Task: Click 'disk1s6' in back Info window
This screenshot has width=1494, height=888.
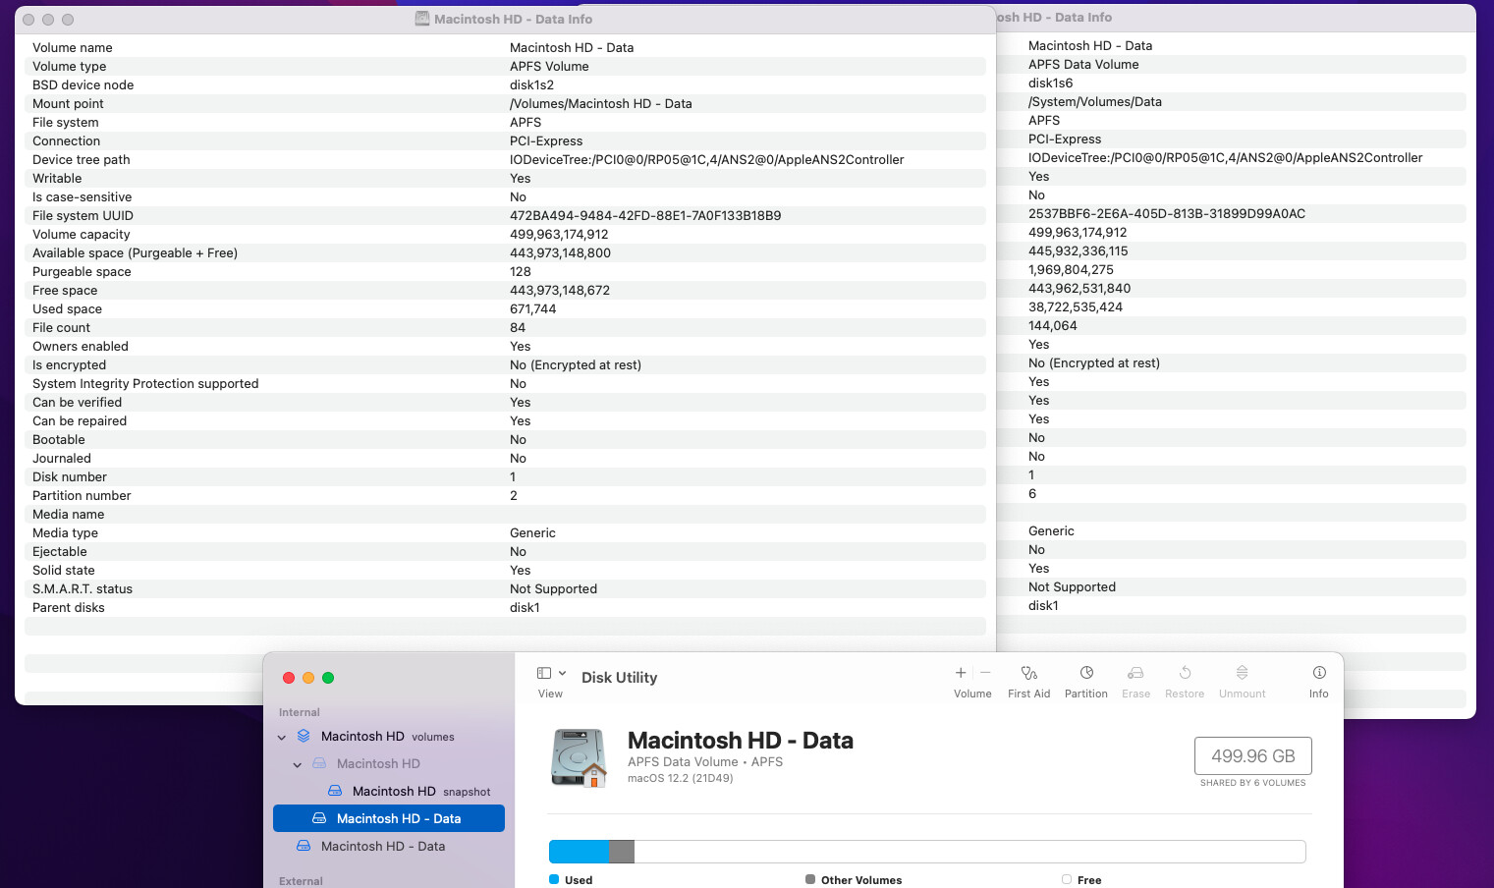Action: pos(1050,83)
